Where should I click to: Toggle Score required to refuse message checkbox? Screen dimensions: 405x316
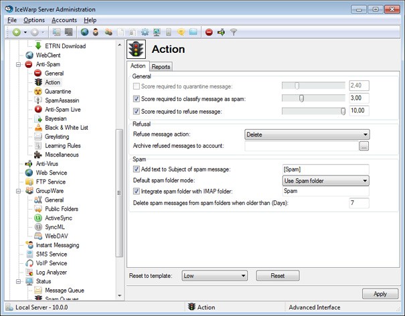[x=137, y=111]
